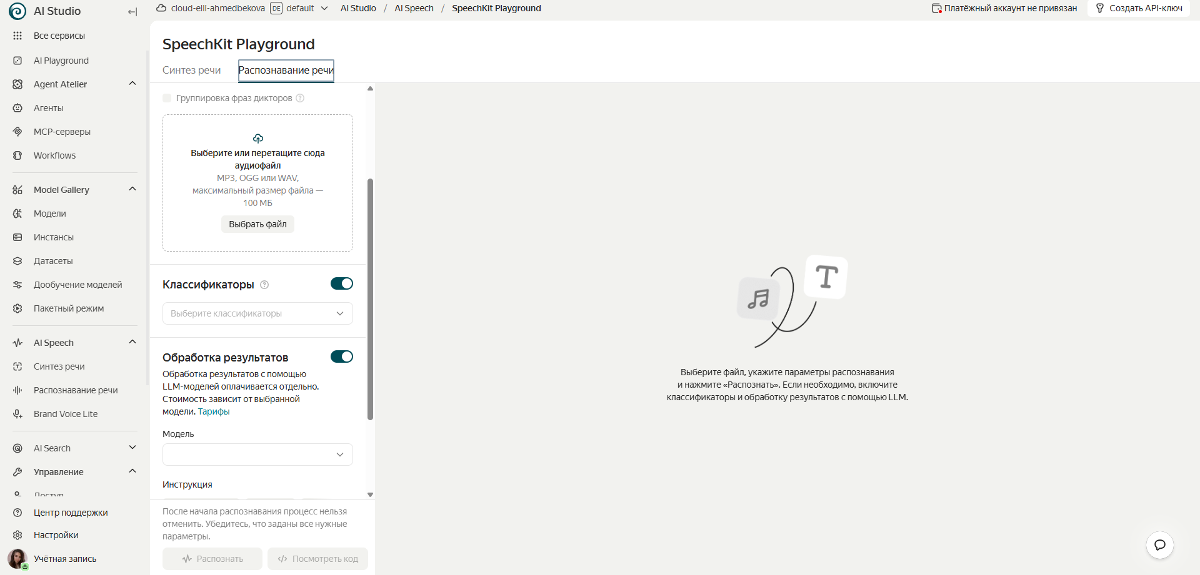Click the upload cloud icon in dropzone
This screenshot has height=575, width=1200.
(258, 138)
